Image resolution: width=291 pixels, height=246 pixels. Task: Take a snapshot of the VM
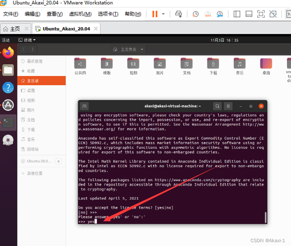click(x=195, y=14)
